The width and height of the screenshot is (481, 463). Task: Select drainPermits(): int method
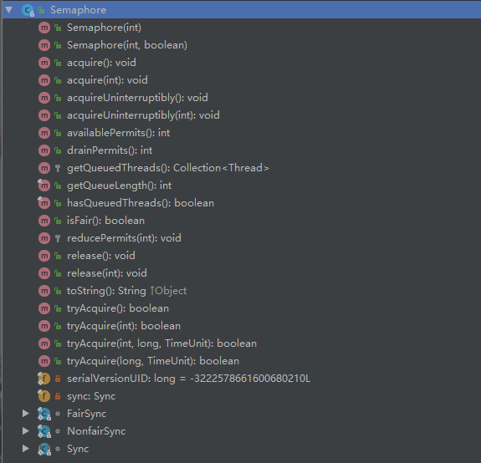[110, 150]
